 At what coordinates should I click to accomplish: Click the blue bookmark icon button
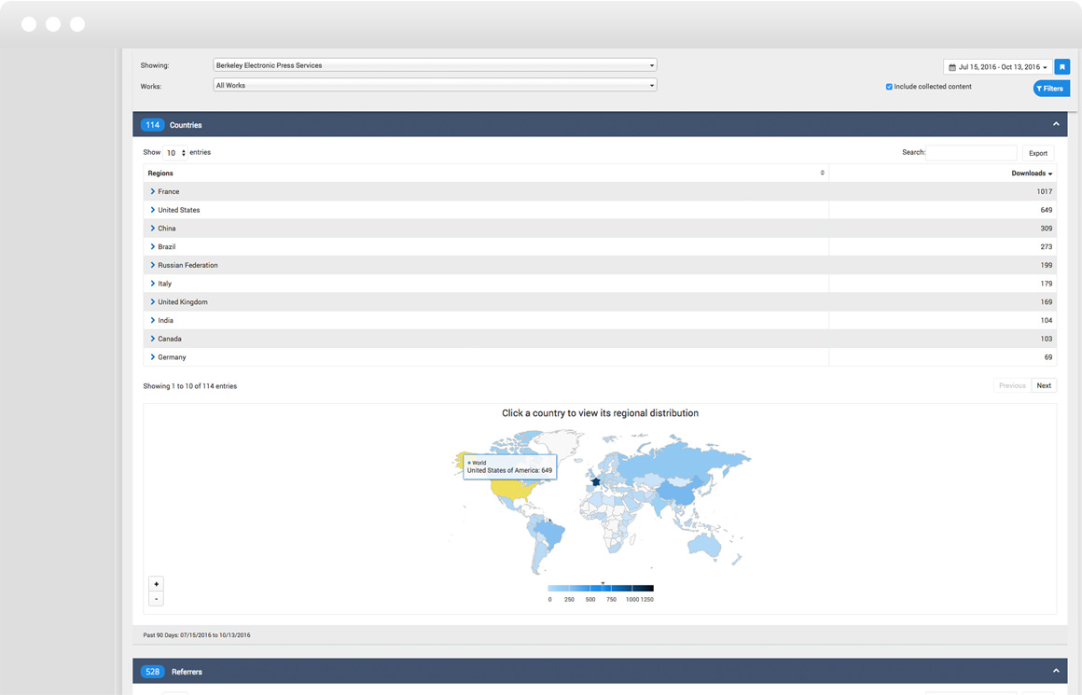point(1061,67)
